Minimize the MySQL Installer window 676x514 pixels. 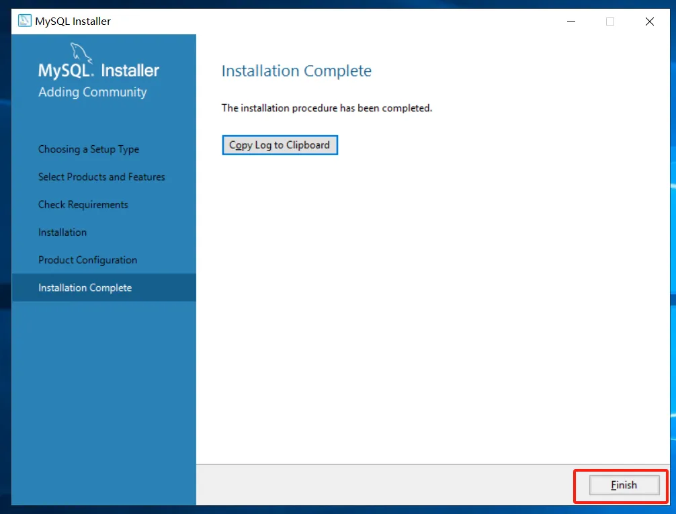coord(571,21)
